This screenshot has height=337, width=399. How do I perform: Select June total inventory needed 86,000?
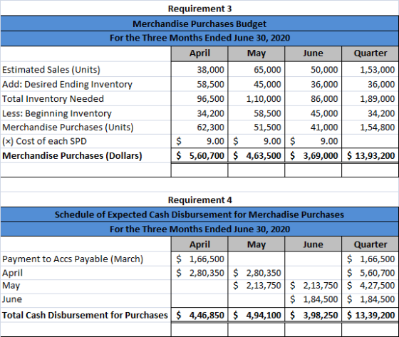(x=313, y=99)
